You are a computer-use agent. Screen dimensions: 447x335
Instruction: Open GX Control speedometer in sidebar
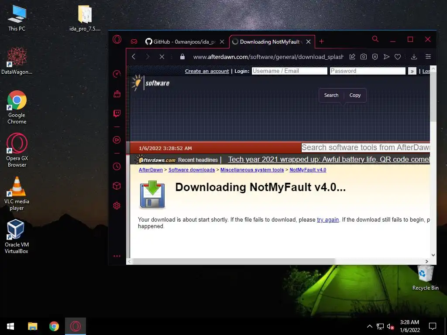pyautogui.click(x=117, y=74)
